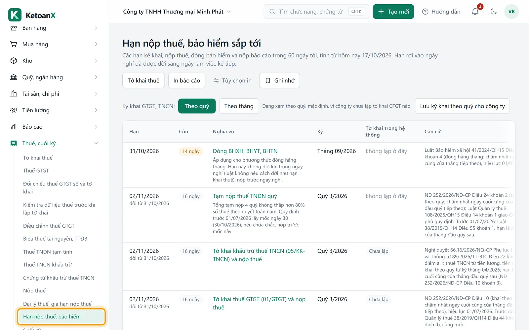The image size is (529, 330).
Task: Expand the Mua hàng menu chevron
Action: (x=96, y=44)
